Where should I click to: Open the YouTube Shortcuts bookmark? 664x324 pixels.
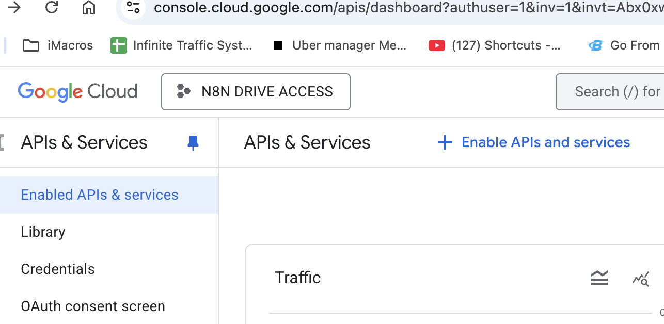[x=494, y=45]
